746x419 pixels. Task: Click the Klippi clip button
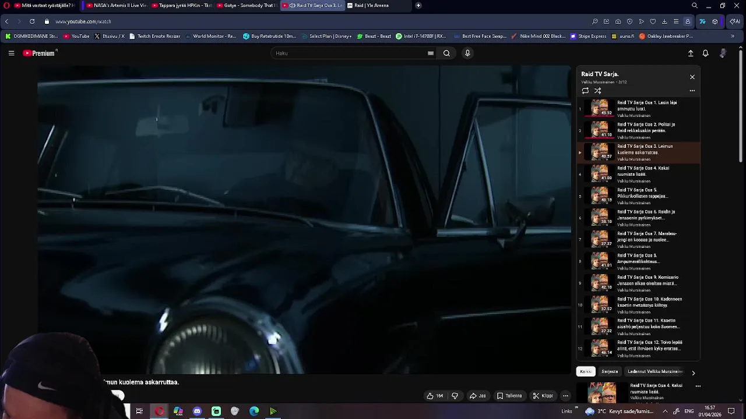coord(543,396)
